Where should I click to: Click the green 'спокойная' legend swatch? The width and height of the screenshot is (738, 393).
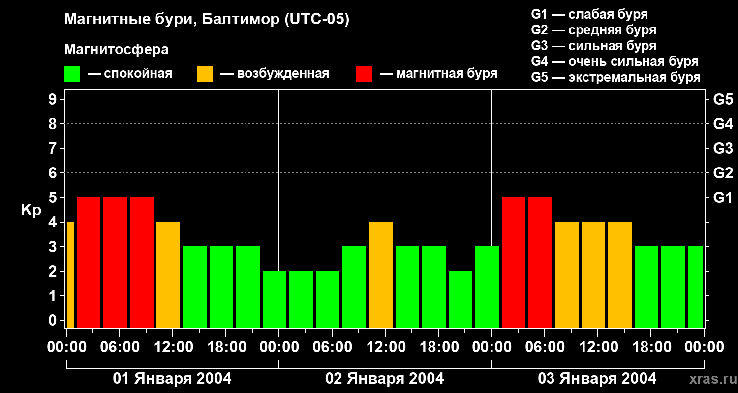click(x=72, y=74)
